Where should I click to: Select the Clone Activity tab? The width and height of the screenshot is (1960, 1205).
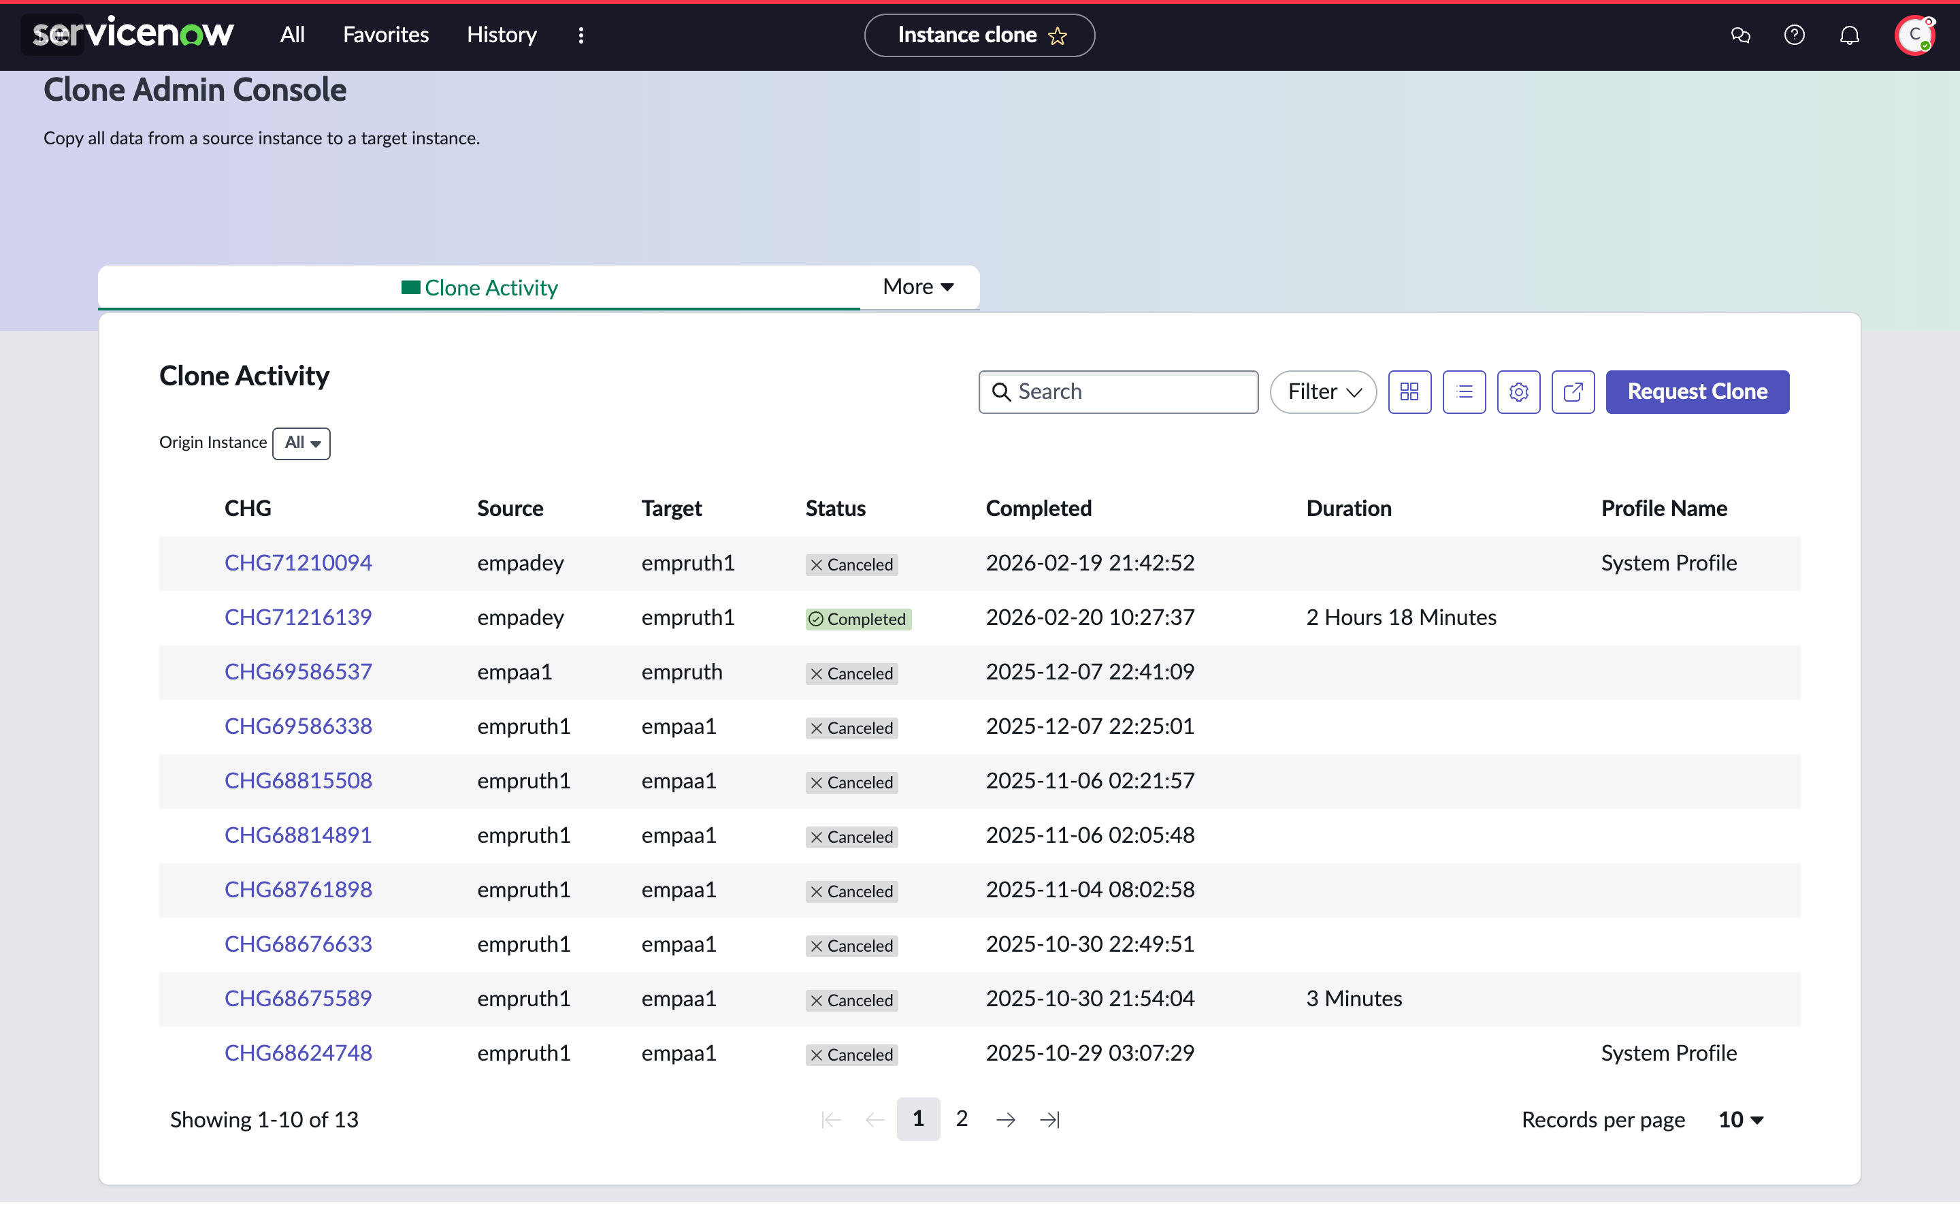pyautogui.click(x=479, y=287)
